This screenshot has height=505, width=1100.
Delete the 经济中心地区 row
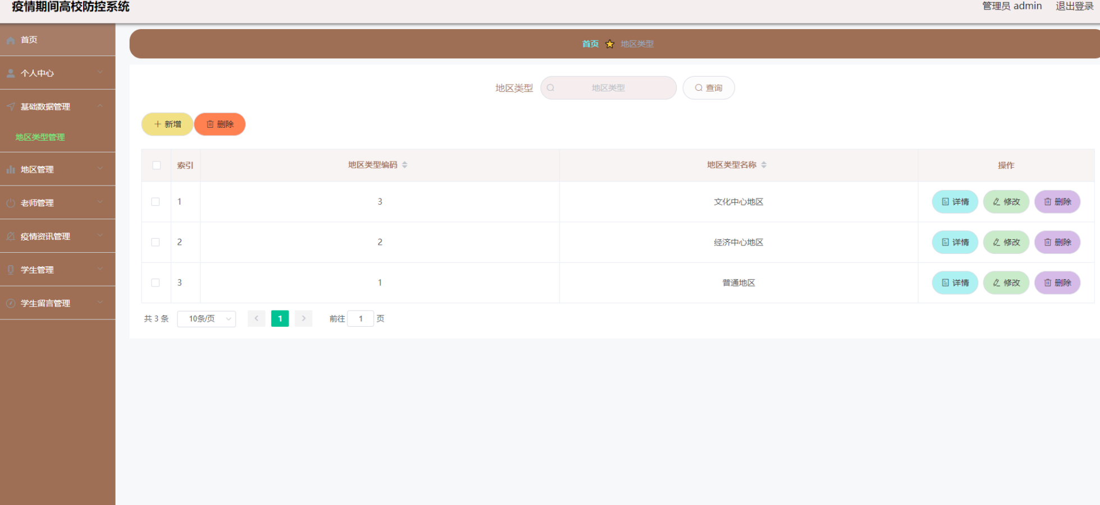coord(1057,242)
